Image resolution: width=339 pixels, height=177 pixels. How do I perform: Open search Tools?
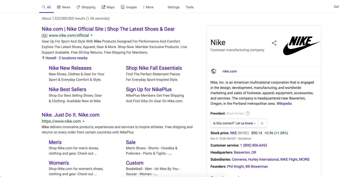[x=190, y=7]
